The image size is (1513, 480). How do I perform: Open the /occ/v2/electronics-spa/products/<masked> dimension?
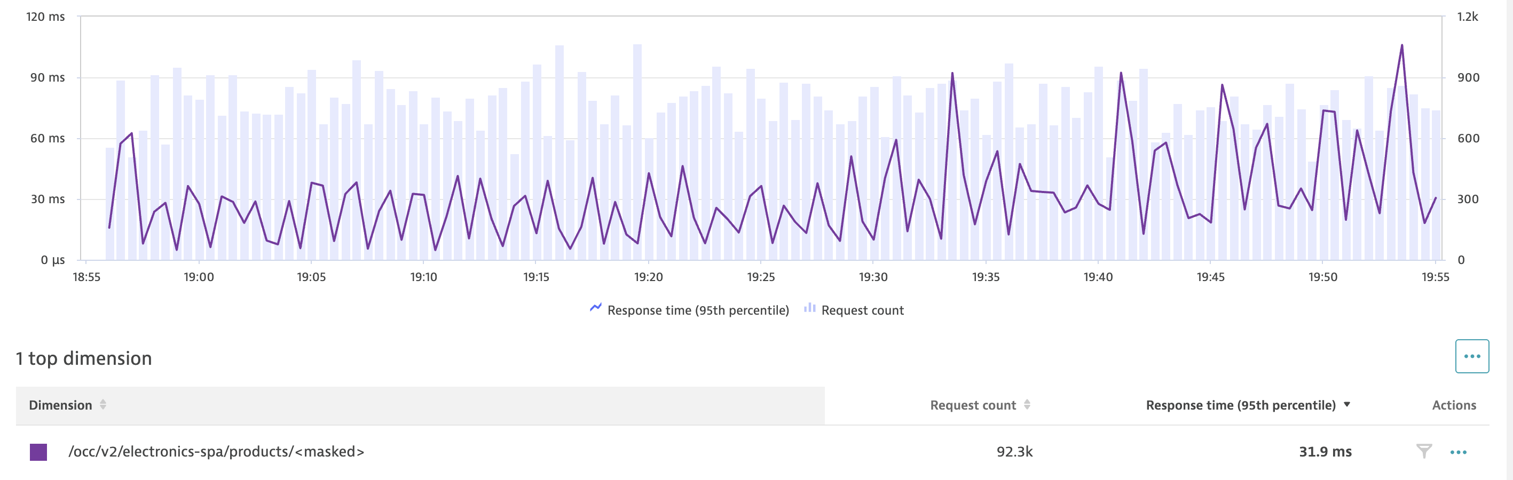[216, 451]
